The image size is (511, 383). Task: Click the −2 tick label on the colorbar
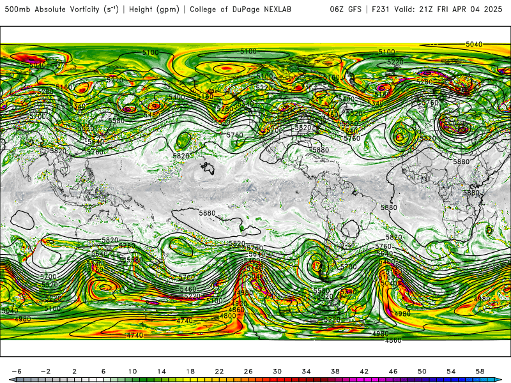tap(45, 372)
